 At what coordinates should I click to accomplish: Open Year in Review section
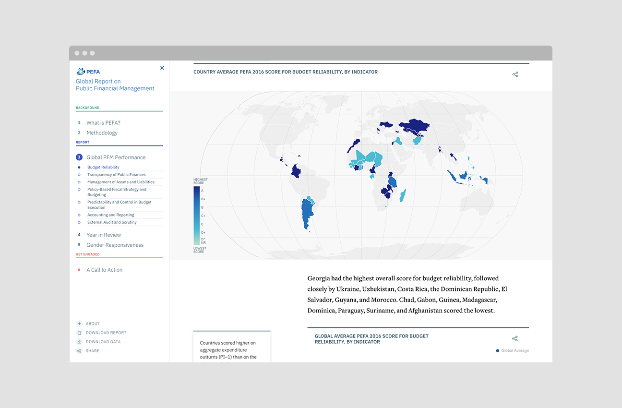104,235
